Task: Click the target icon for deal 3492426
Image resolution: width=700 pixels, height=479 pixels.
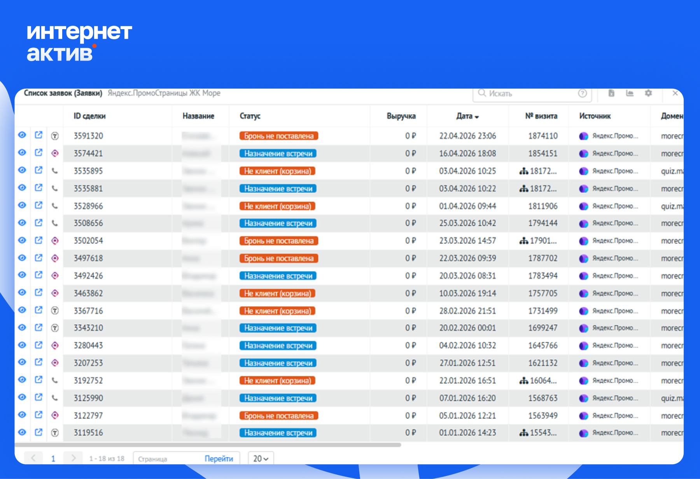Action: click(x=55, y=276)
